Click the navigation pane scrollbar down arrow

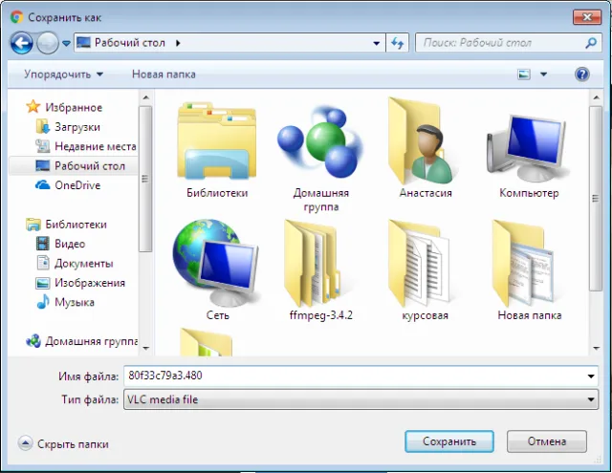tap(146, 348)
